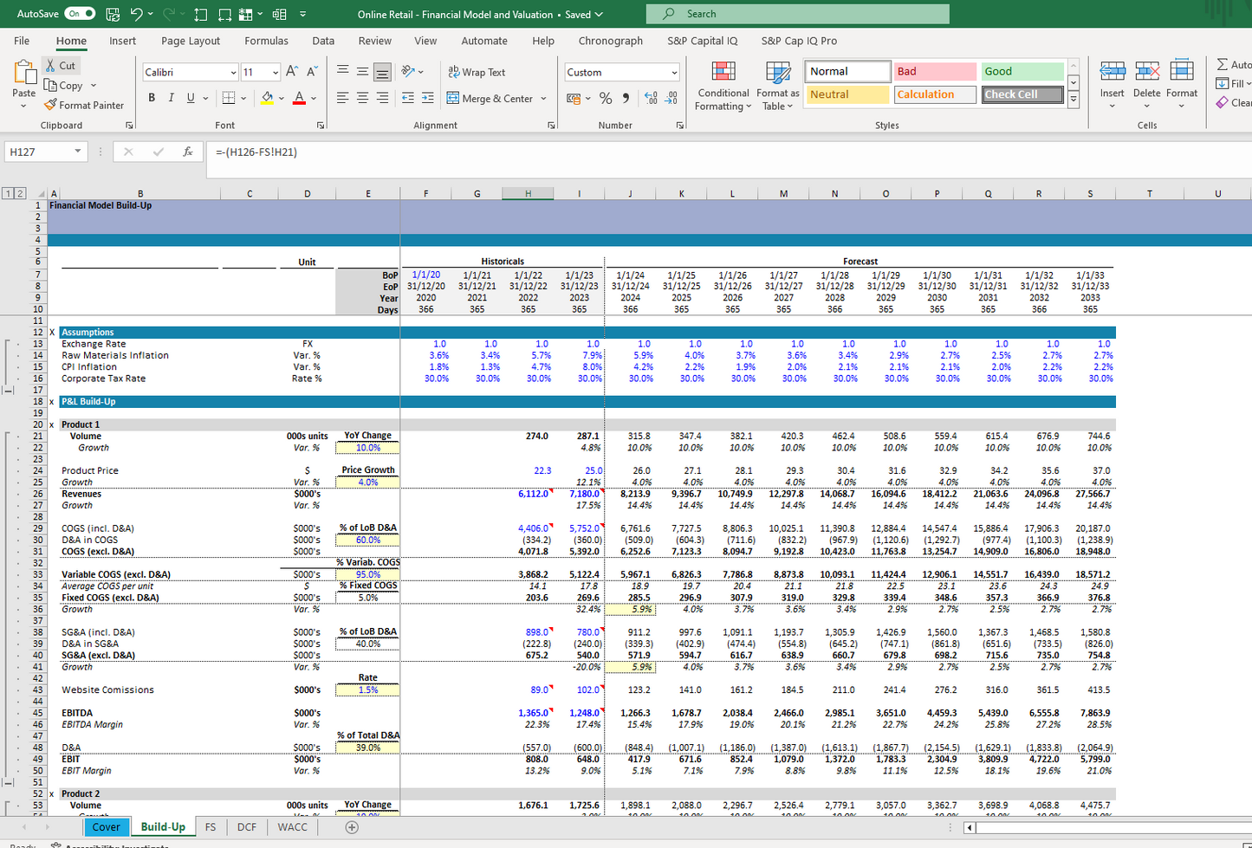Toggle bold formatting

(152, 98)
